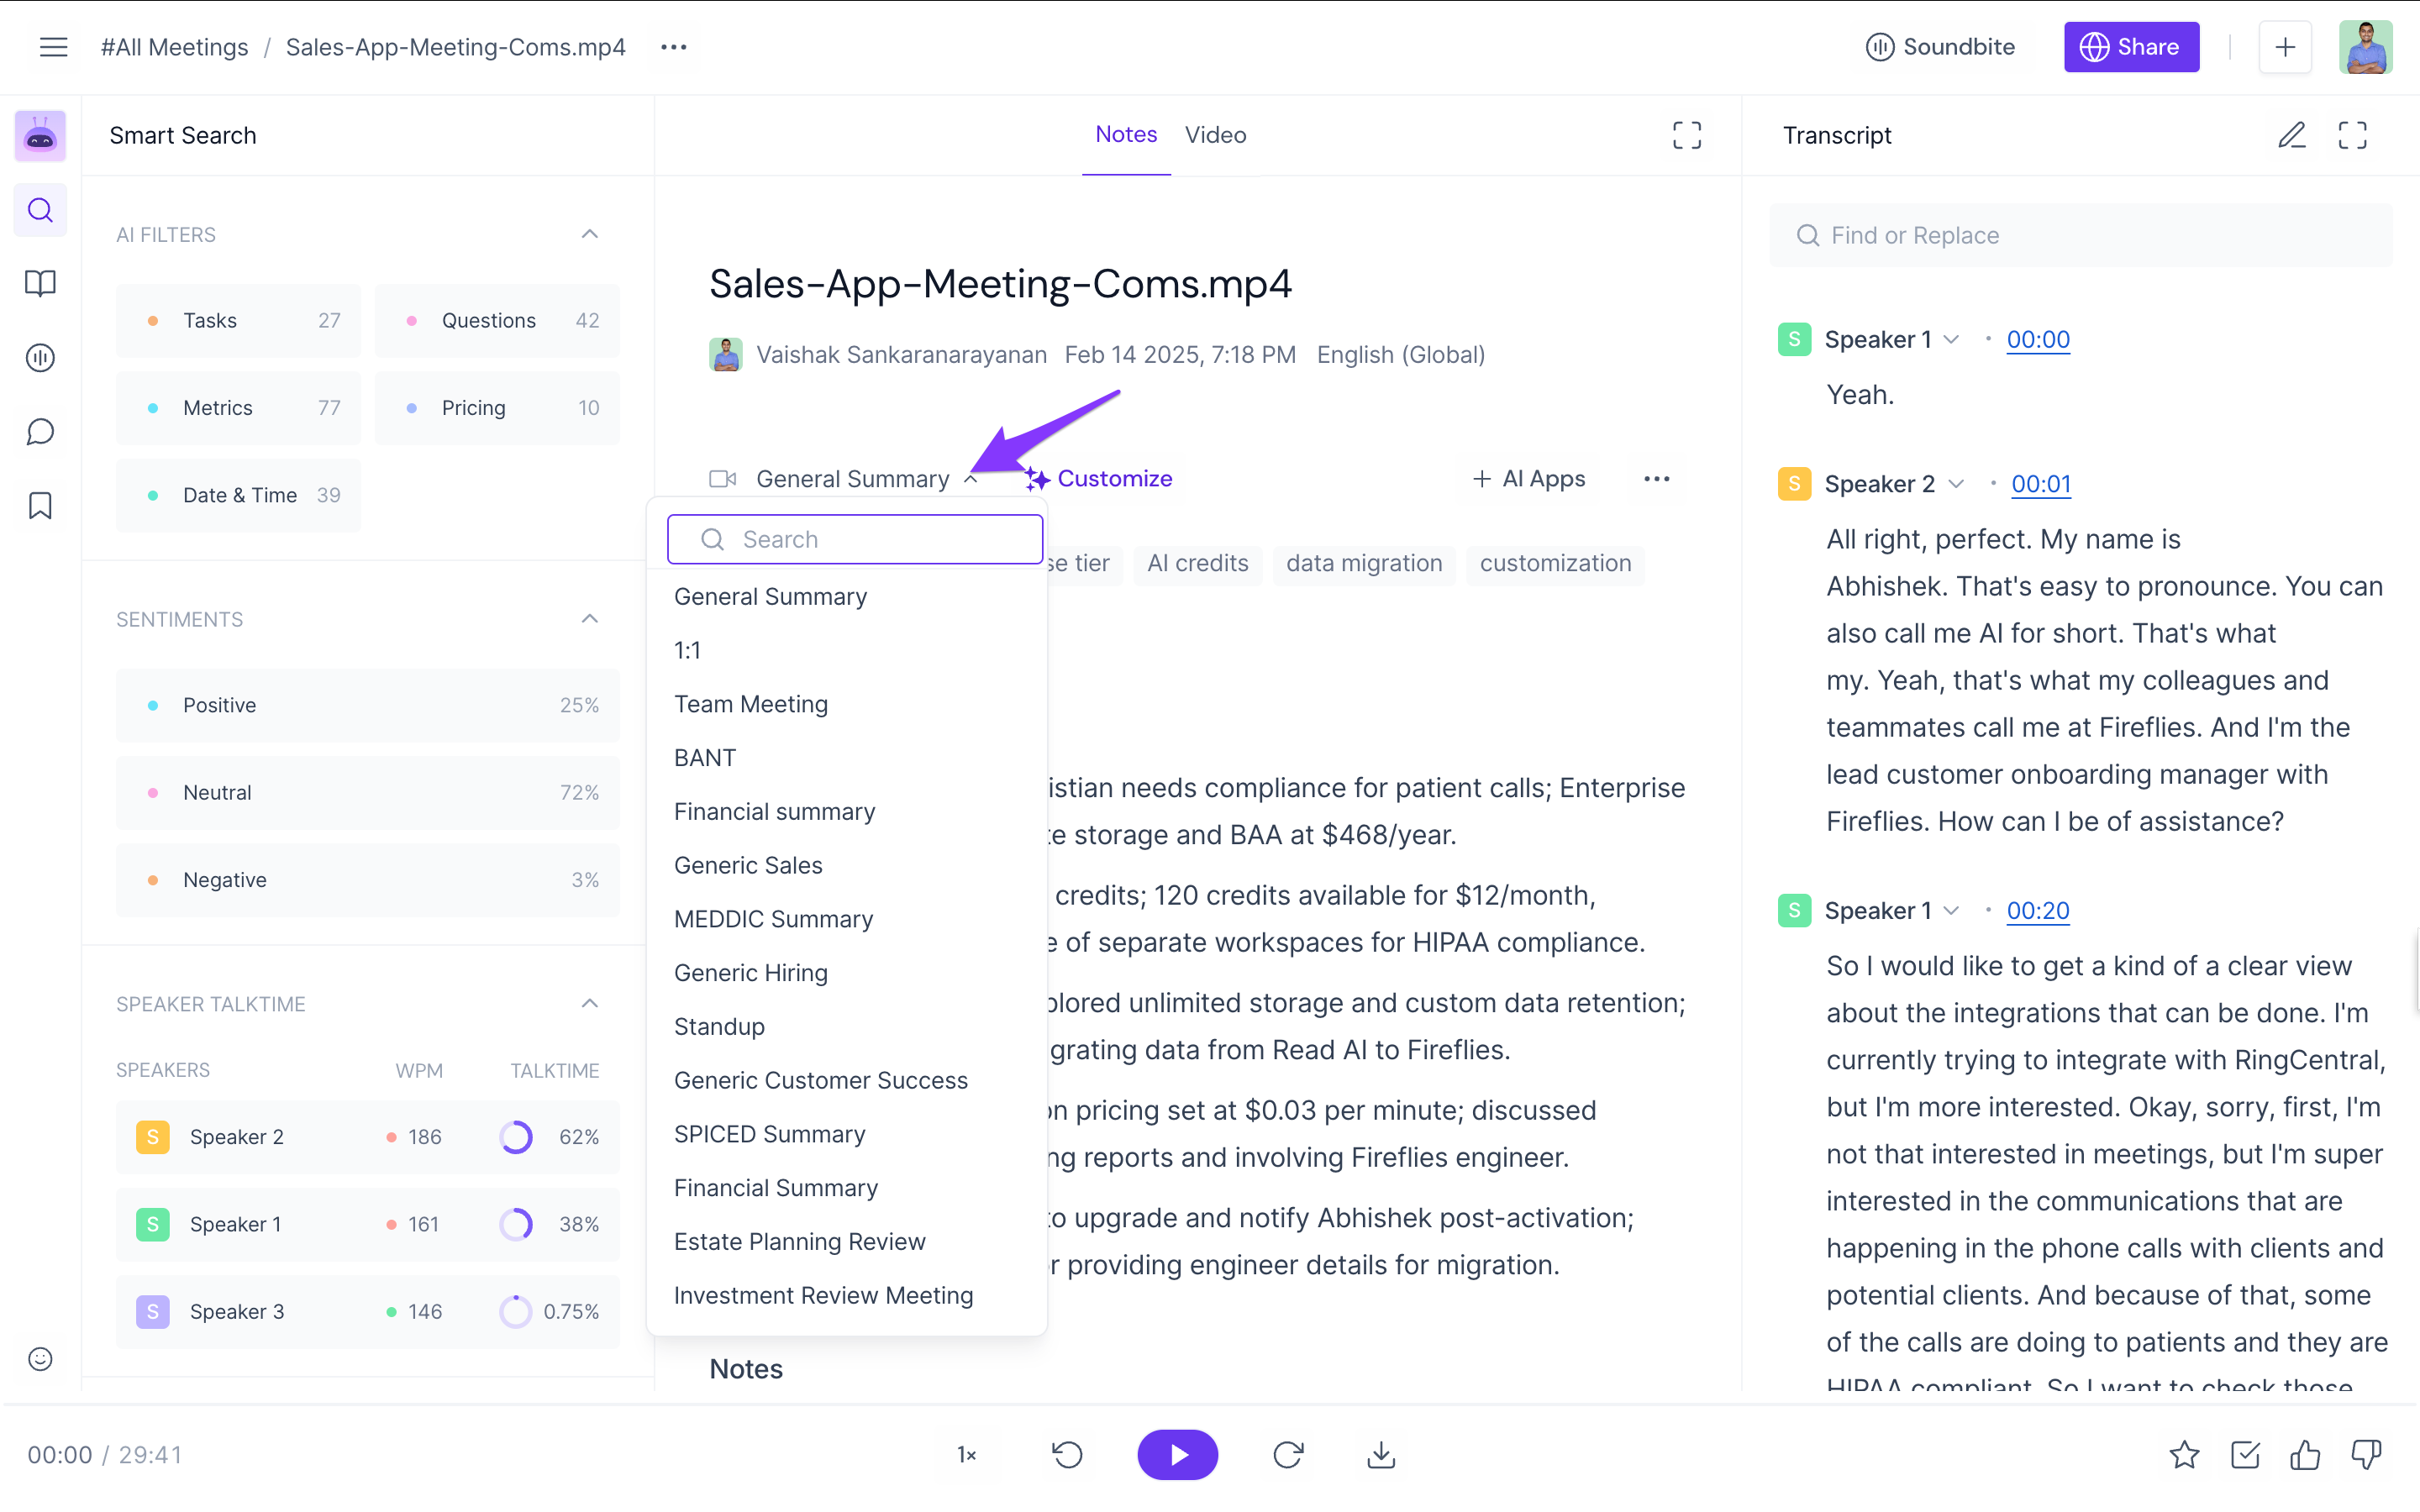Click the checkmark task icon in footer
The image size is (2420, 1512).
coord(2245,1454)
